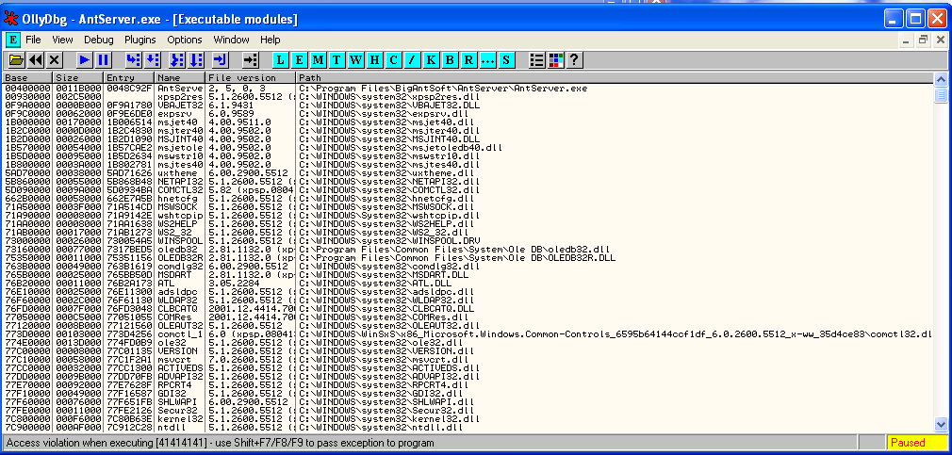Open the Window menu
This screenshot has height=455, width=952.
231,41
